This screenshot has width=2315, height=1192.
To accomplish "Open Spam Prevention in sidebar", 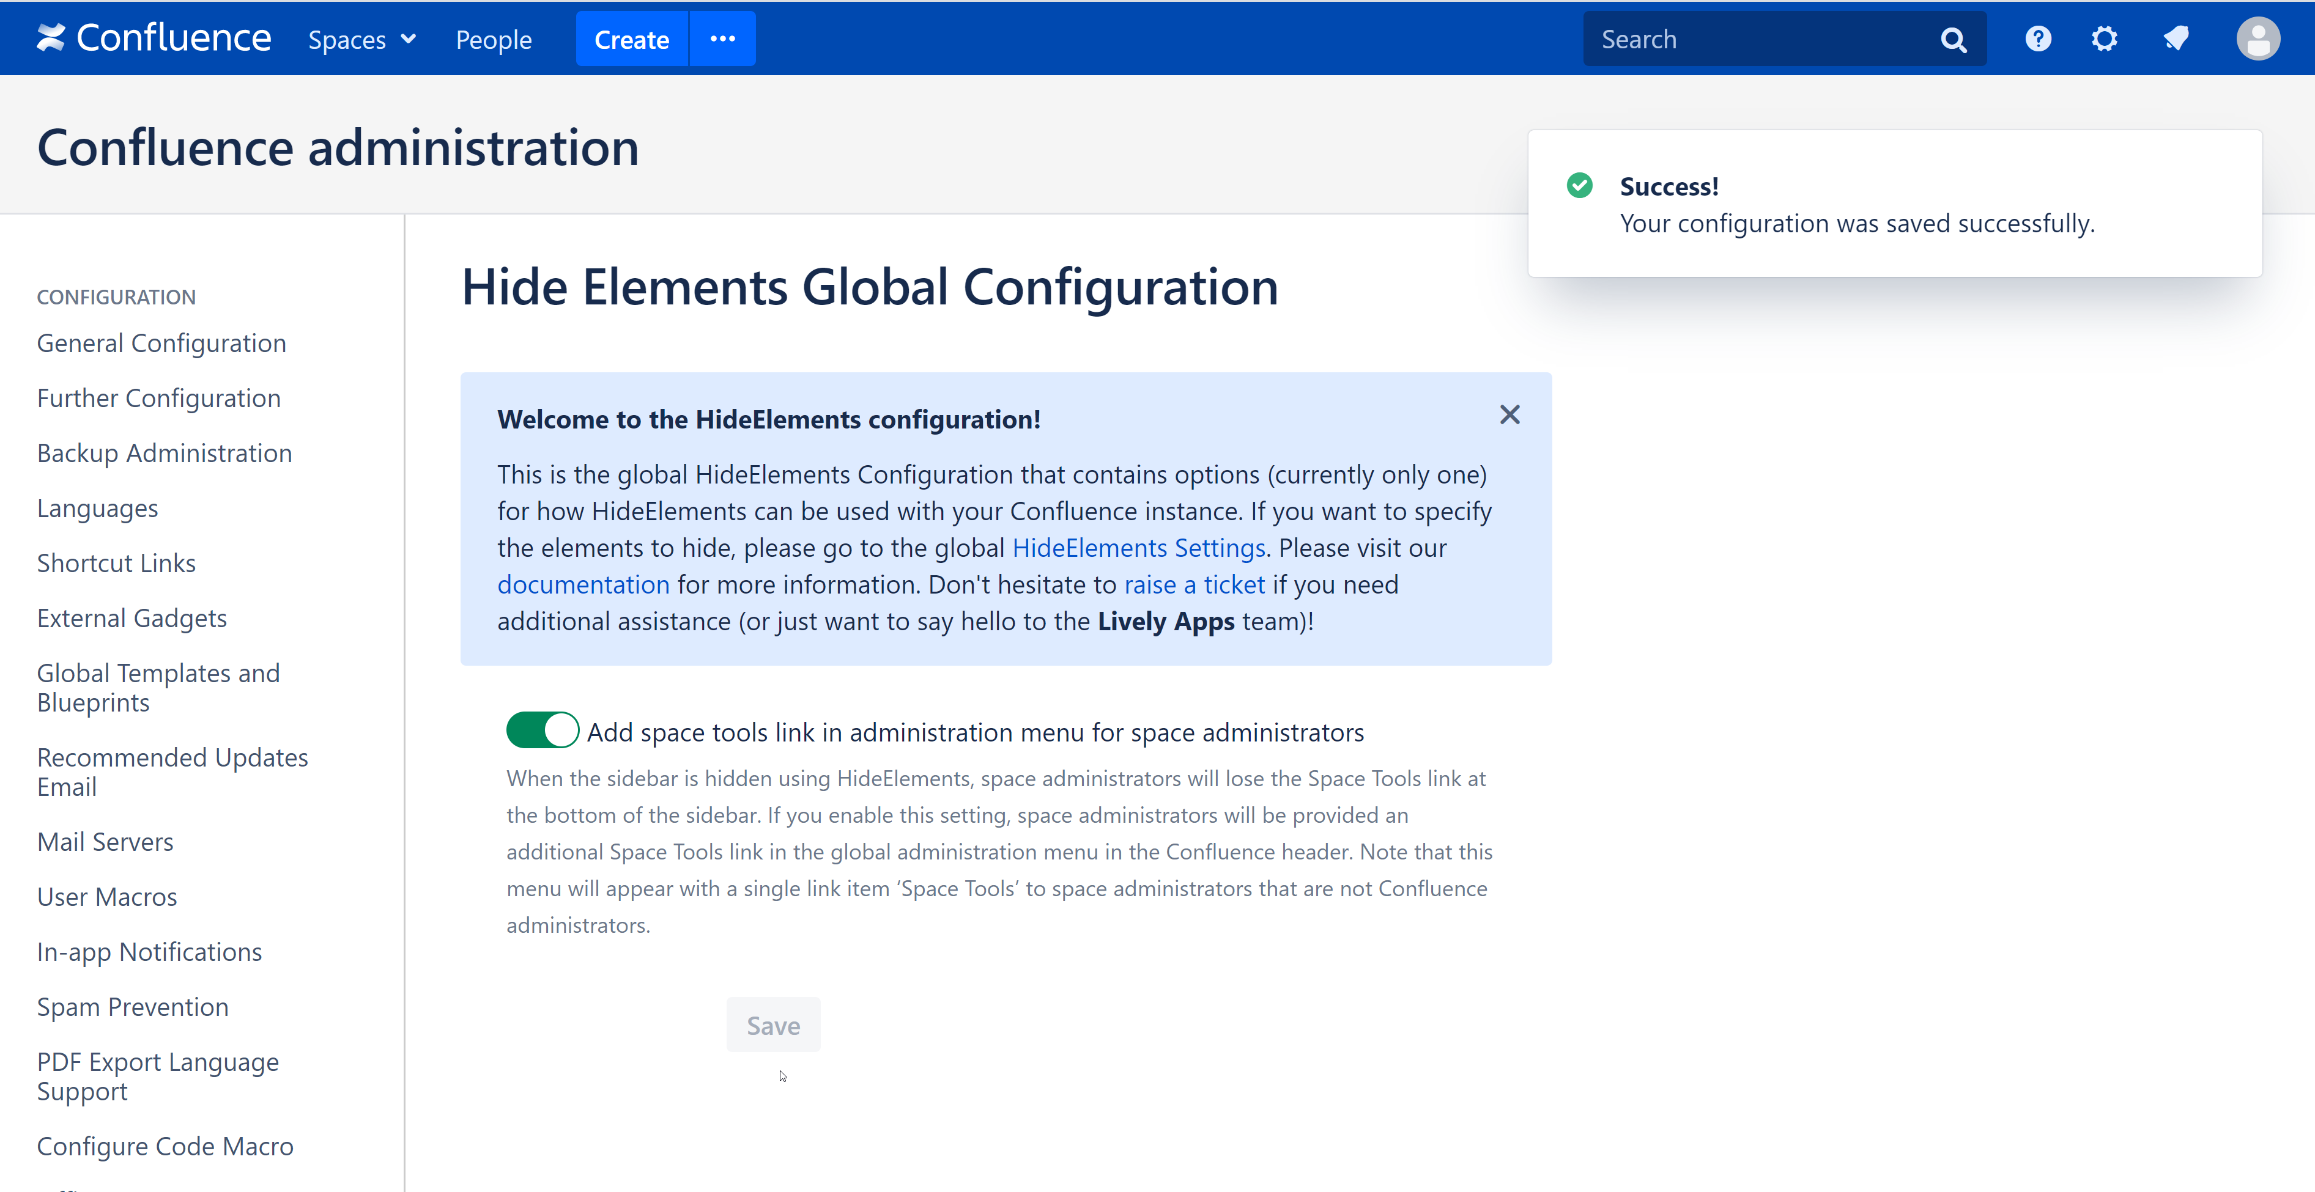I will pos(133,1007).
